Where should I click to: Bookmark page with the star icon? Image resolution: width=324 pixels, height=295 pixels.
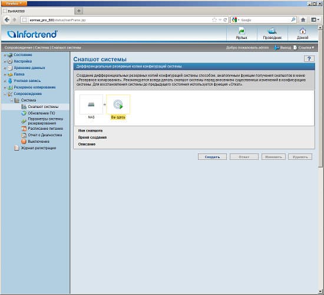point(214,20)
